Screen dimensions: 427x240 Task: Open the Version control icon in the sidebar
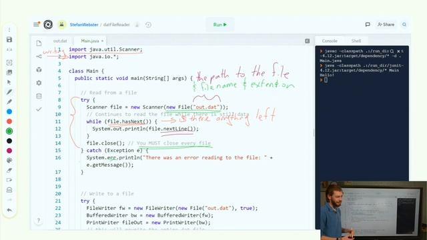tap(39, 56)
